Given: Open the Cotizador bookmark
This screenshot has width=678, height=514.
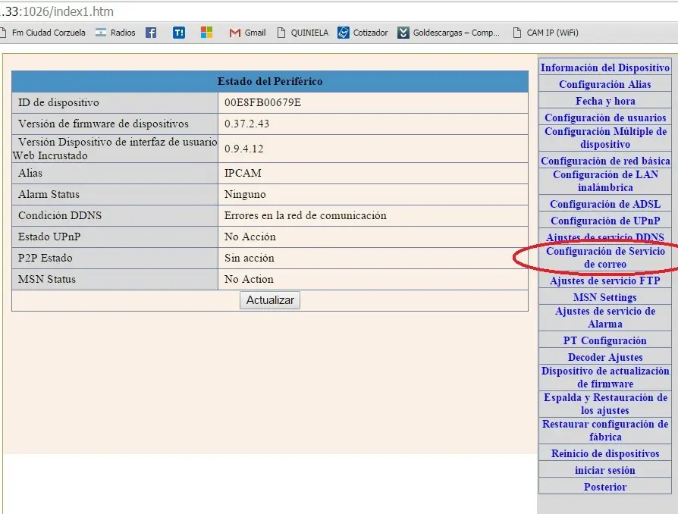Looking at the screenshot, I should point(363,33).
